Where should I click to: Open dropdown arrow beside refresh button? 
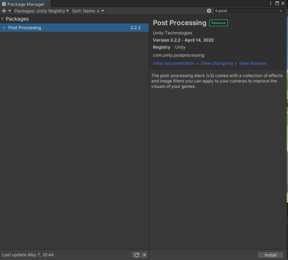[144, 255]
